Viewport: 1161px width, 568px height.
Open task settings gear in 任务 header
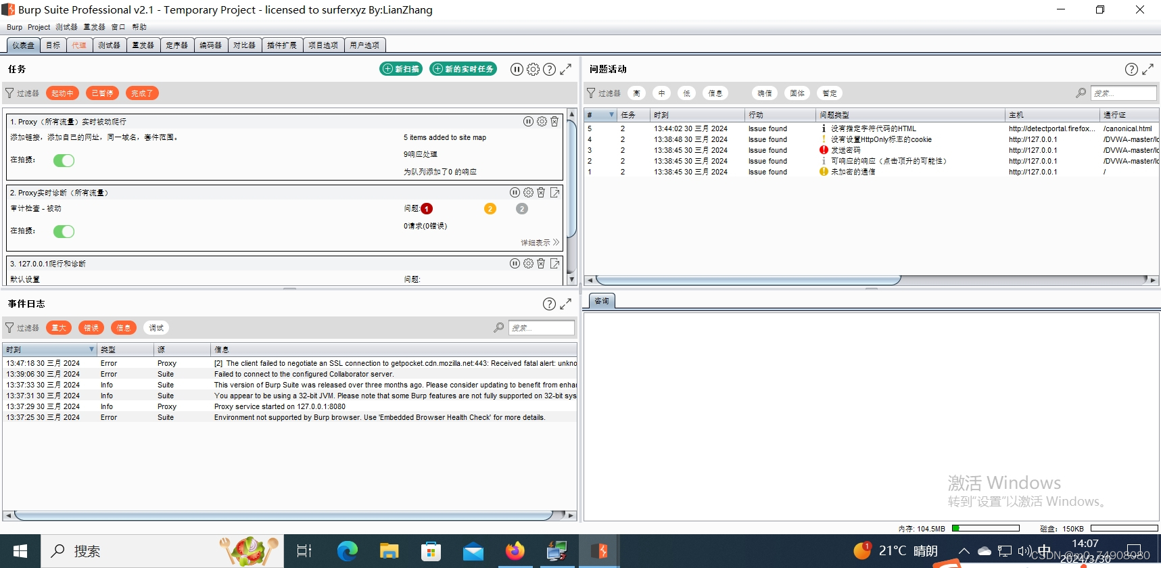(533, 69)
